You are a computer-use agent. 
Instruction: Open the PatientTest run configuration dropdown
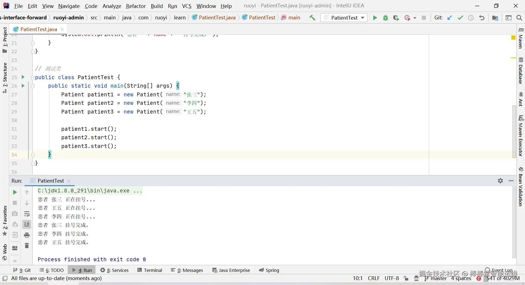point(344,18)
